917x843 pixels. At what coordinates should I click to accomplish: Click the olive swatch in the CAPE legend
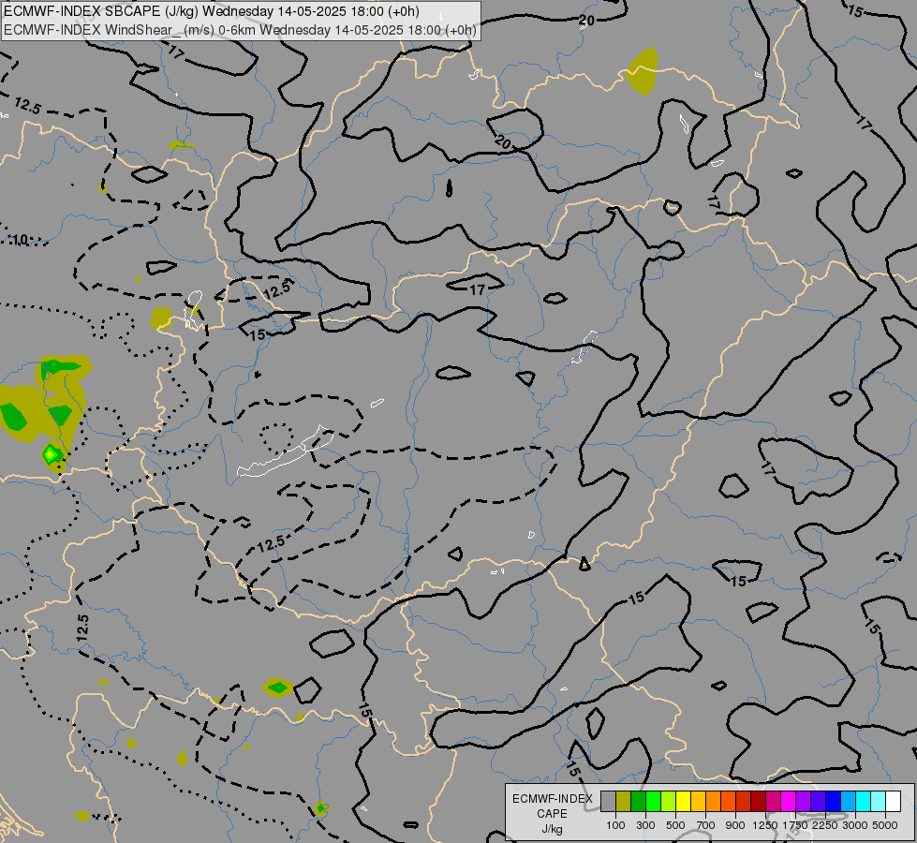[623, 801]
